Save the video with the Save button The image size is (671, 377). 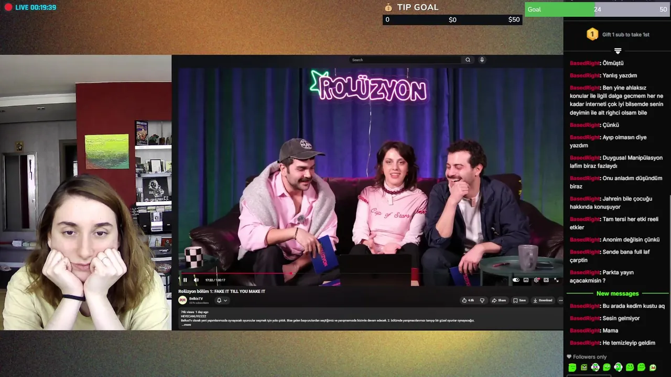(520, 300)
